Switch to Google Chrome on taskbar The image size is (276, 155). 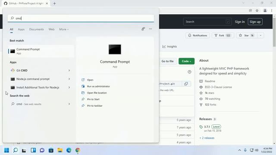(78, 150)
